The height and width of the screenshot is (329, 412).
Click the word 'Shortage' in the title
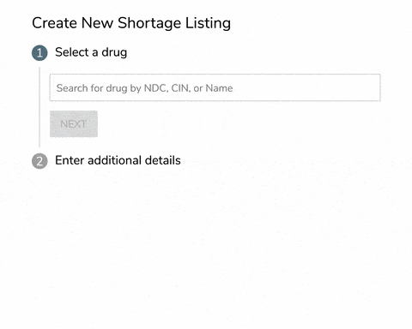point(150,23)
